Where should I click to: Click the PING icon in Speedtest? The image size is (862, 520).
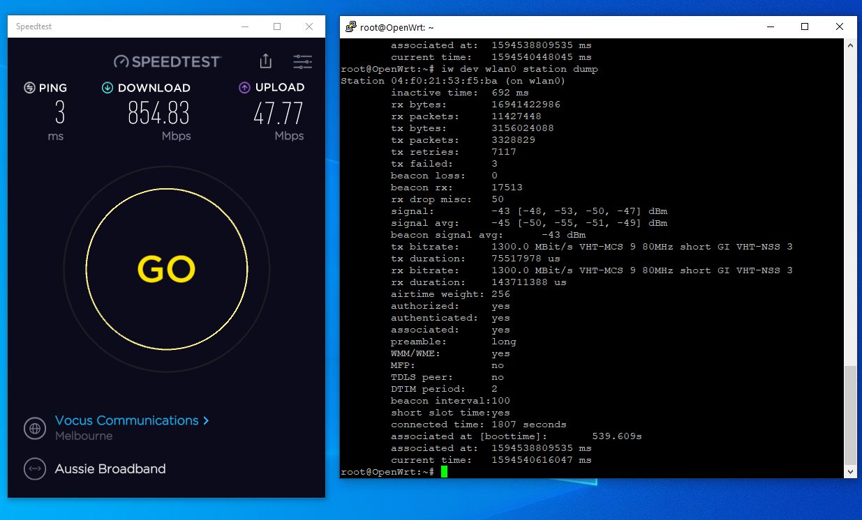[29, 88]
